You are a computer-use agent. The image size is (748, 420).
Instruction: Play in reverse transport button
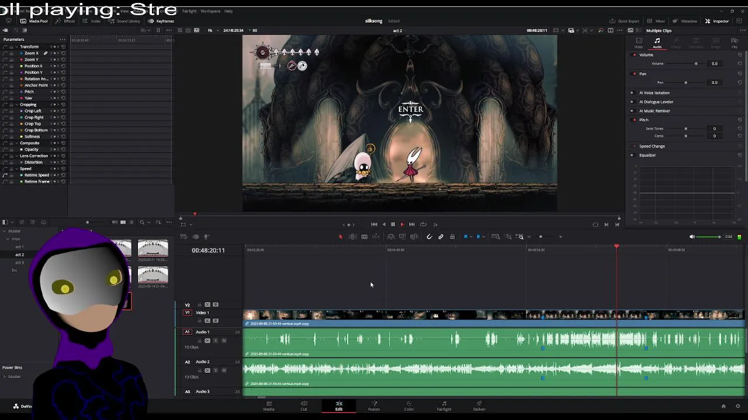pos(384,225)
